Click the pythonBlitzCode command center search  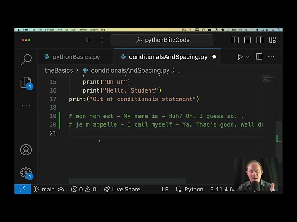162,40
